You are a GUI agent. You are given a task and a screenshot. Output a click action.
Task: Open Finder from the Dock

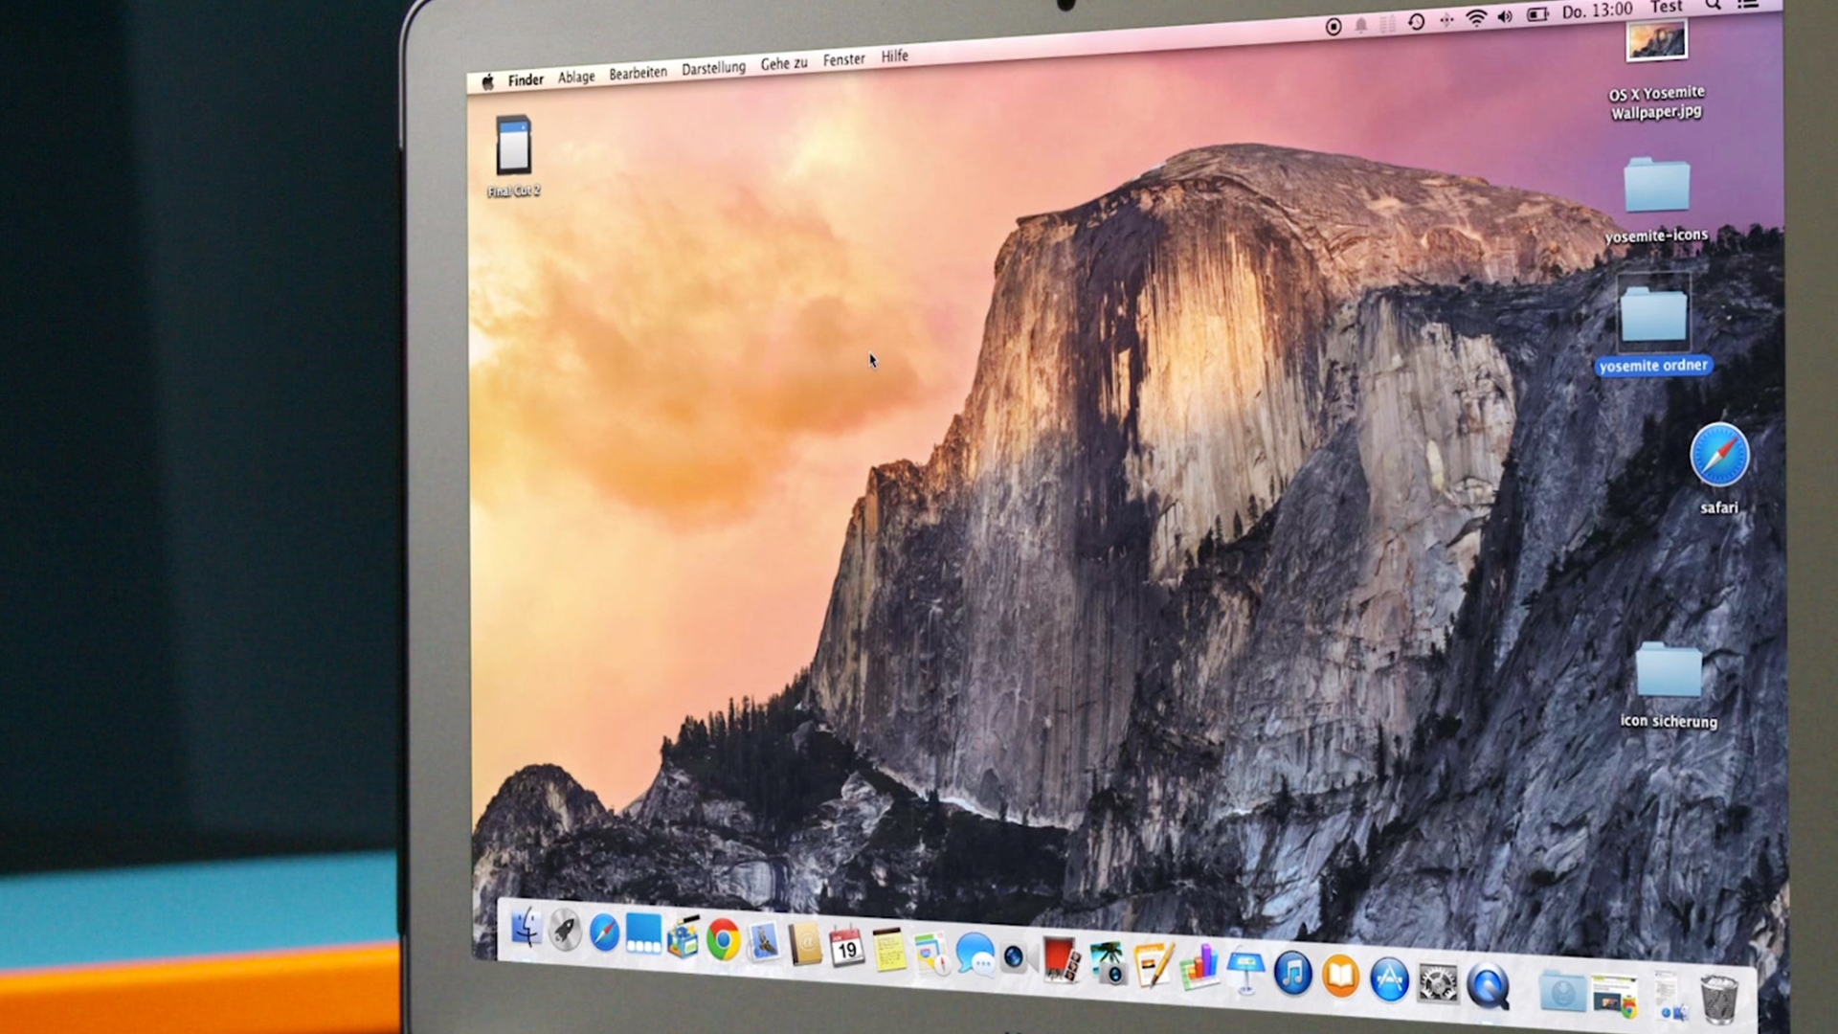pos(526,927)
